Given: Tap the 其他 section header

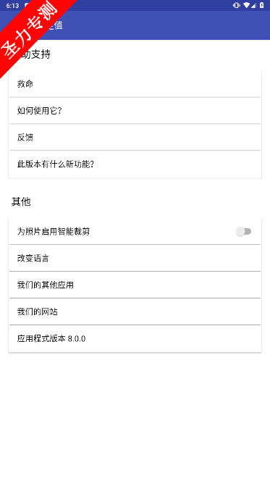Looking at the screenshot, I should click(21, 202).
